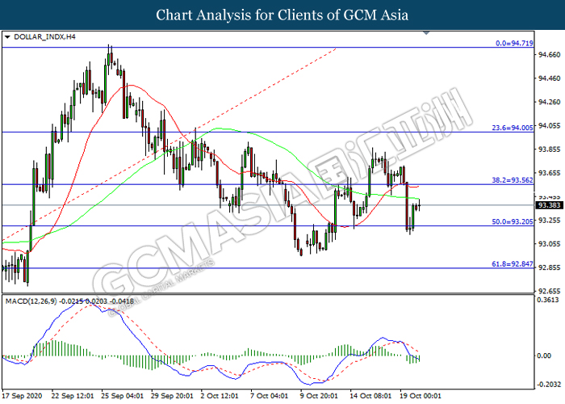
Task: Select the 50.0=93.205 Fibonacci level label
Action: coord(513,221)
